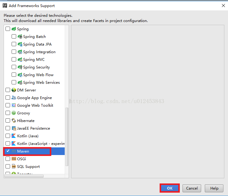Uncheck the Maven checkbox
Image resolution: width=228 pixels, height=196 pixels.
tap(8, 151)
